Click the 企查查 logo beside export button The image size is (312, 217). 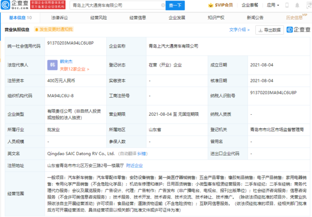(298, 30)
